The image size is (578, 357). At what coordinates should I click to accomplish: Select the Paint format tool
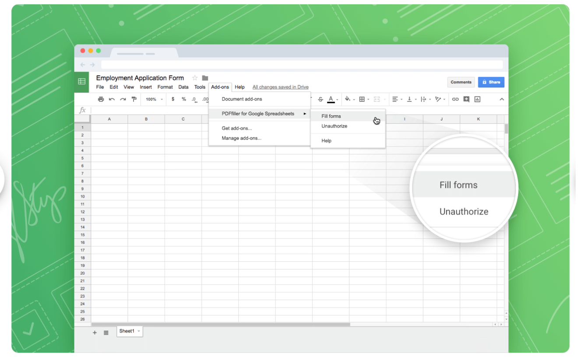click(134, 99)
